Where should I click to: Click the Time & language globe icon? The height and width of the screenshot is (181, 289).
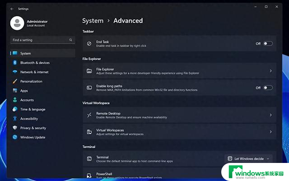tap(15, 109)
